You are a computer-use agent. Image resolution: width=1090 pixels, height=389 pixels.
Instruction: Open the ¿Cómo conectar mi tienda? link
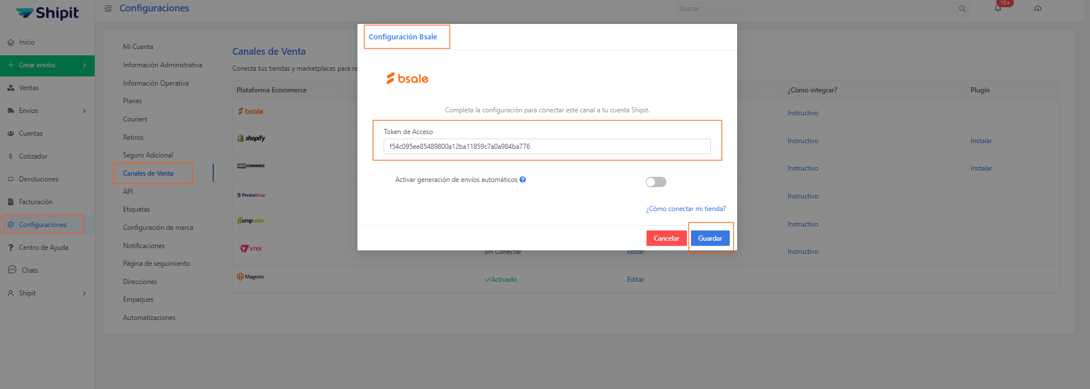point(686,209)
